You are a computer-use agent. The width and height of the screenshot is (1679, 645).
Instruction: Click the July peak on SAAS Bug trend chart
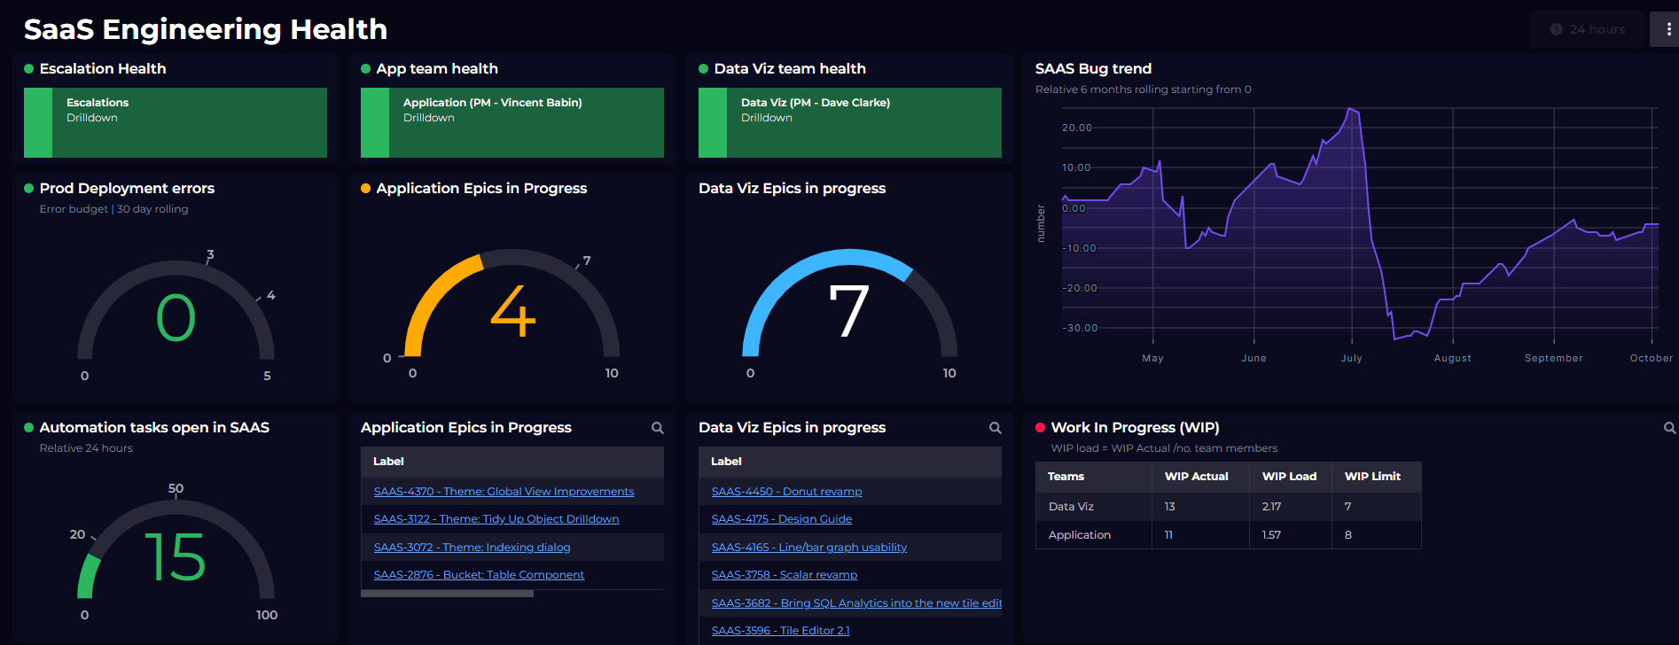(x=1350, y=109)
